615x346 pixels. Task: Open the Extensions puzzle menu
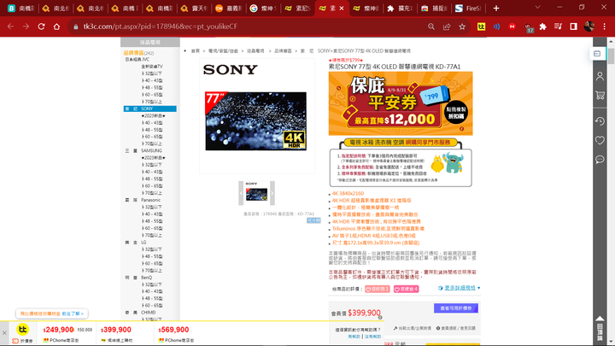[x=543, y=26]
